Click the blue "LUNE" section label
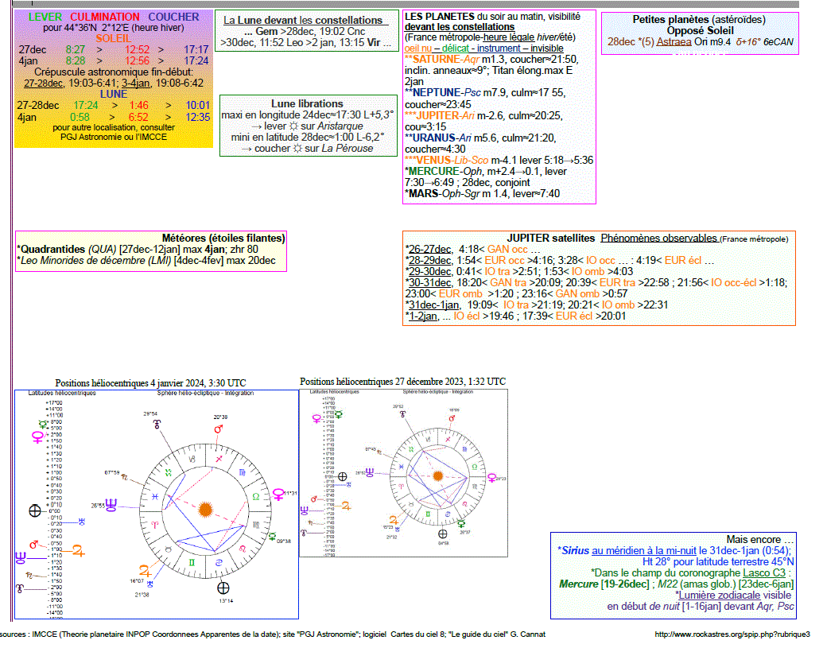This screenshot has height=648, width=827. click(x=114, y=95)
